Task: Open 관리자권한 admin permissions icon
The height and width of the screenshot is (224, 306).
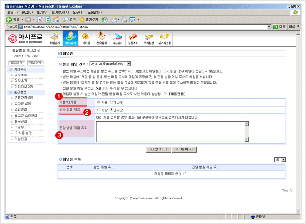Action: pos(165,38)
